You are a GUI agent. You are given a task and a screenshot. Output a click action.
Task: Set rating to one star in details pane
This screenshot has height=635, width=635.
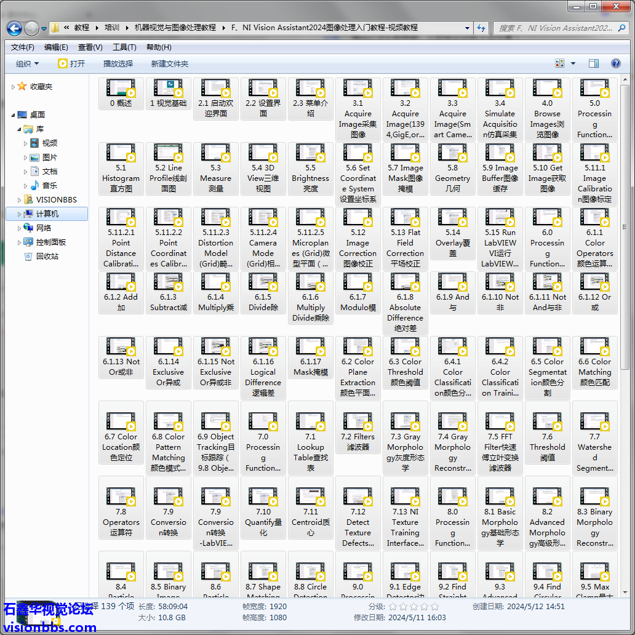tap(393, 607)
